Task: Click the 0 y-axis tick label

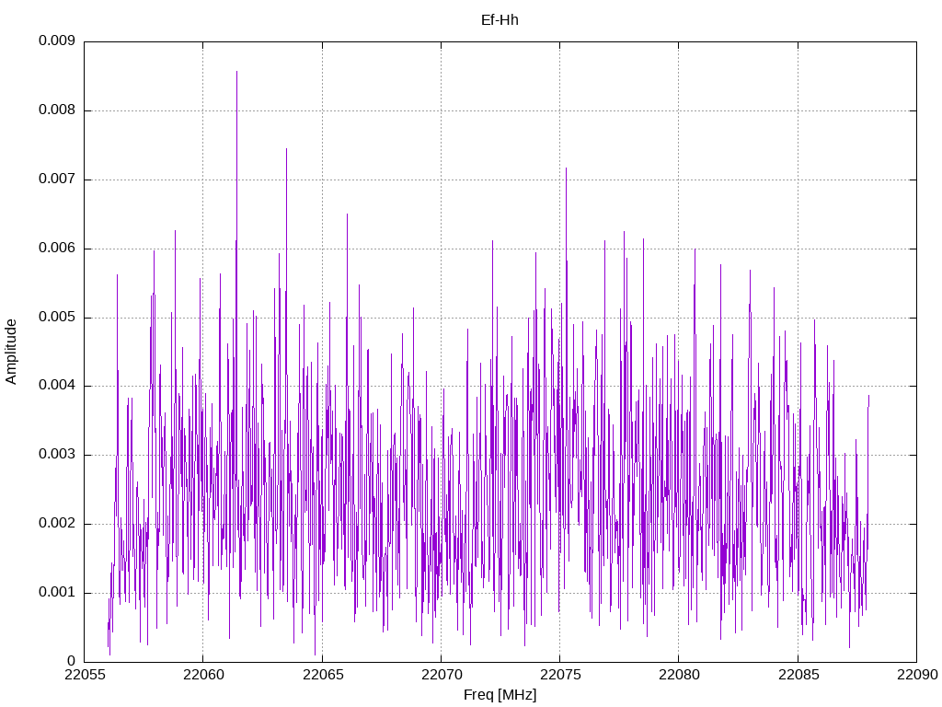Action: pos(71,661)
